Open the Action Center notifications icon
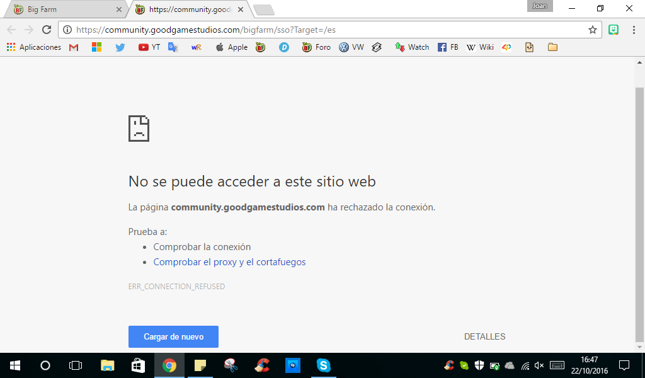 point(624,365)
